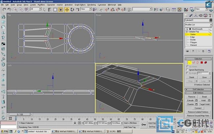Open the Material Editor icon

[x=186, y=10]
